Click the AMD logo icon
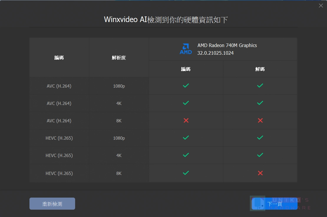327x217 pixels. point(186,49)
